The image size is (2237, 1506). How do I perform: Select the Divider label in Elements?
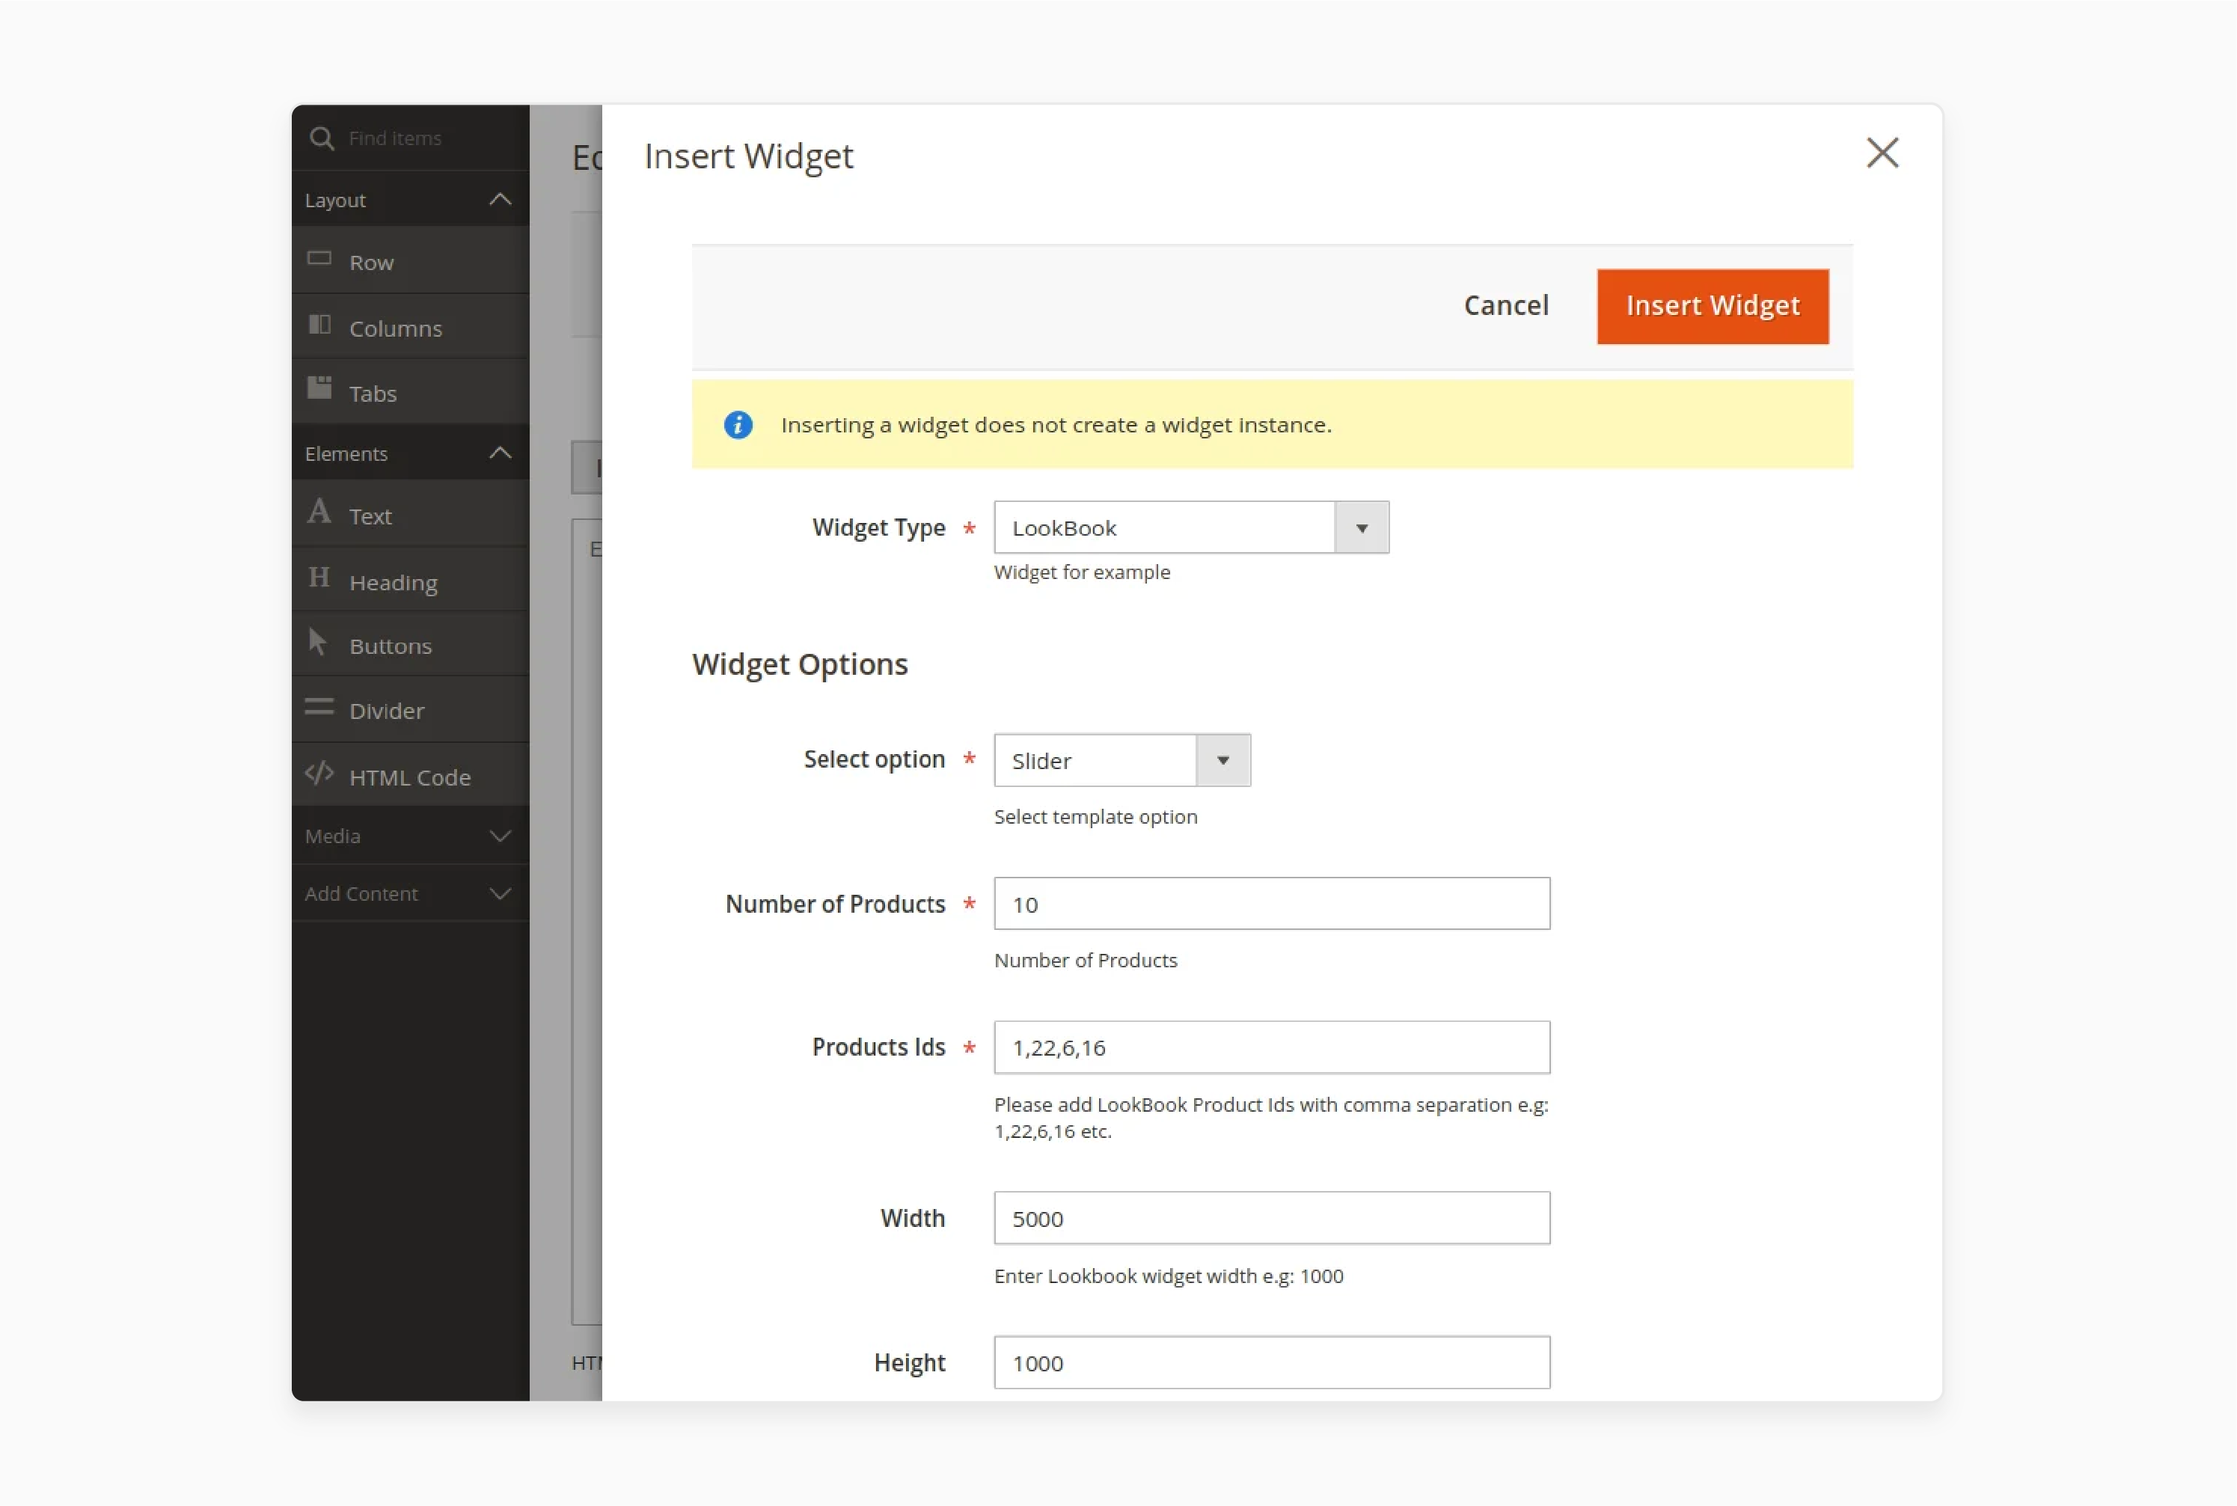pyautogui.click(x=387, y=711)
